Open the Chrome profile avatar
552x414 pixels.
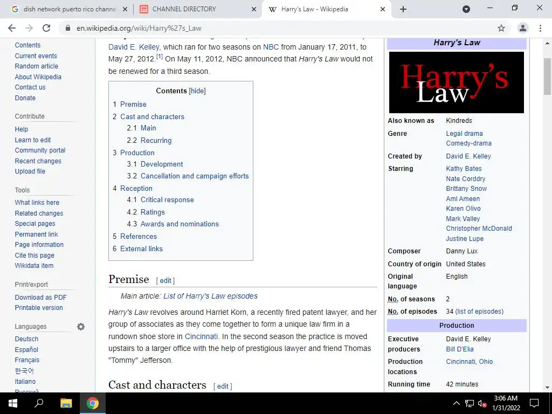[x=523, y=28]
